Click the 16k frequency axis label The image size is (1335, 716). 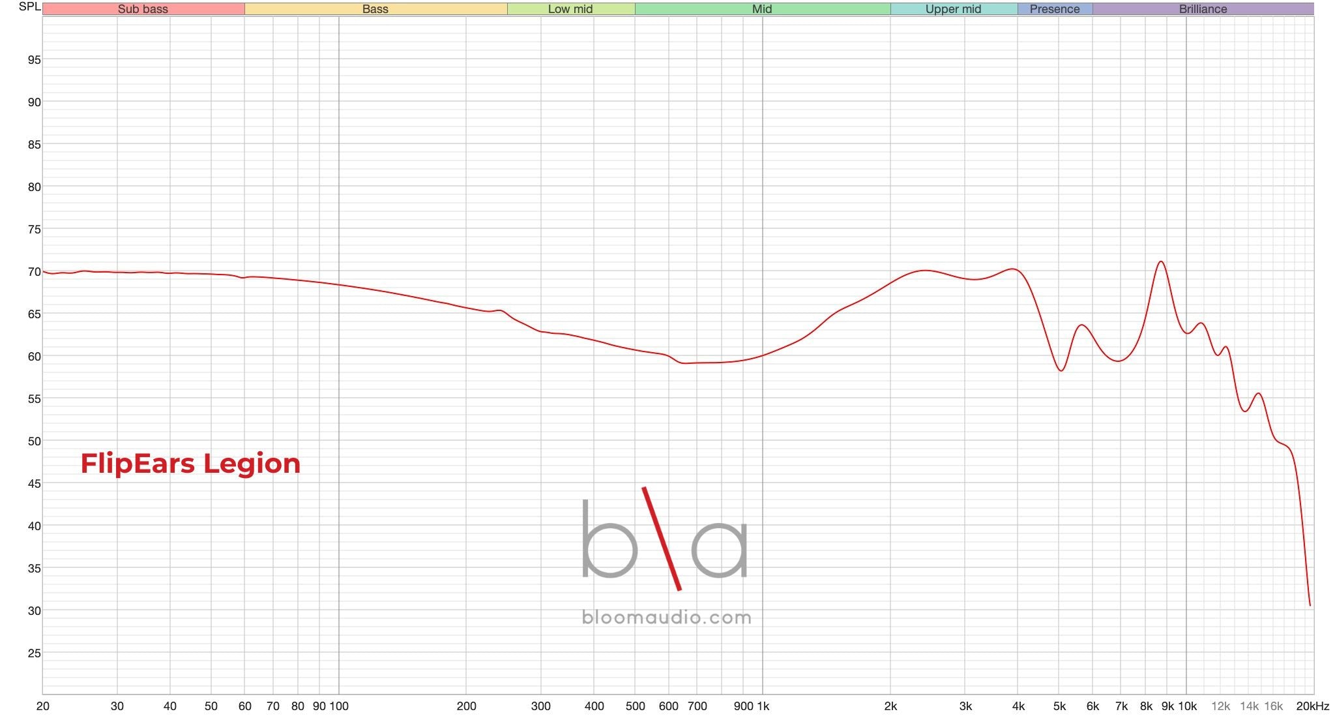click(x=1273, y=706)
